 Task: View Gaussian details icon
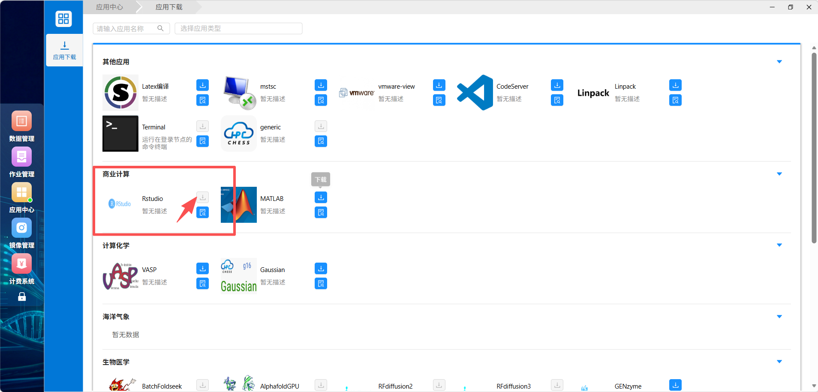pos(321,284)
